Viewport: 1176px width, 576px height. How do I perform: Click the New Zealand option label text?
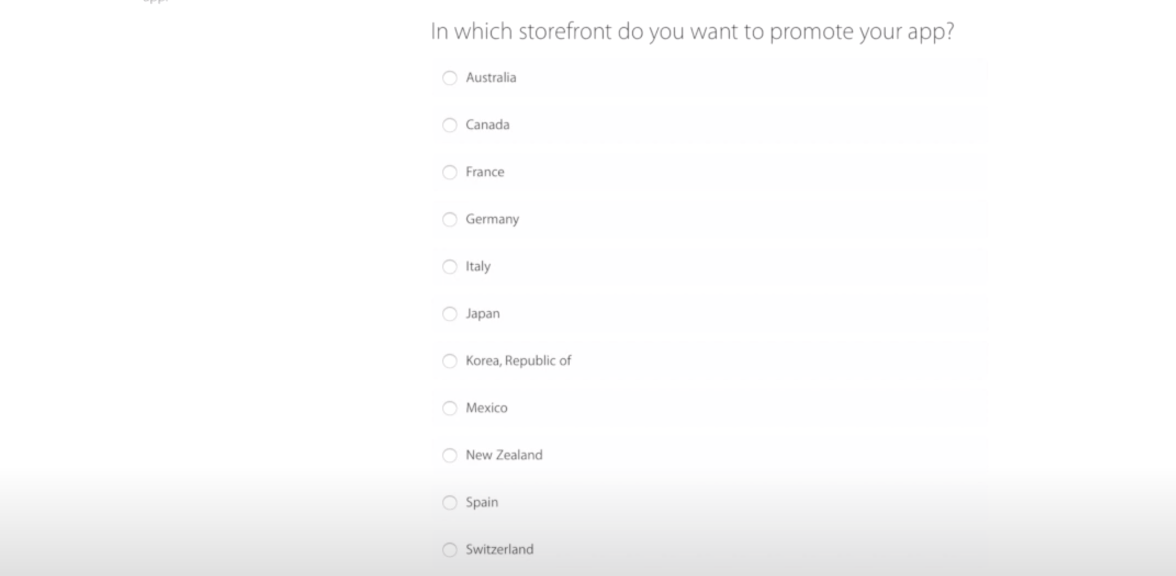(504, 455)
